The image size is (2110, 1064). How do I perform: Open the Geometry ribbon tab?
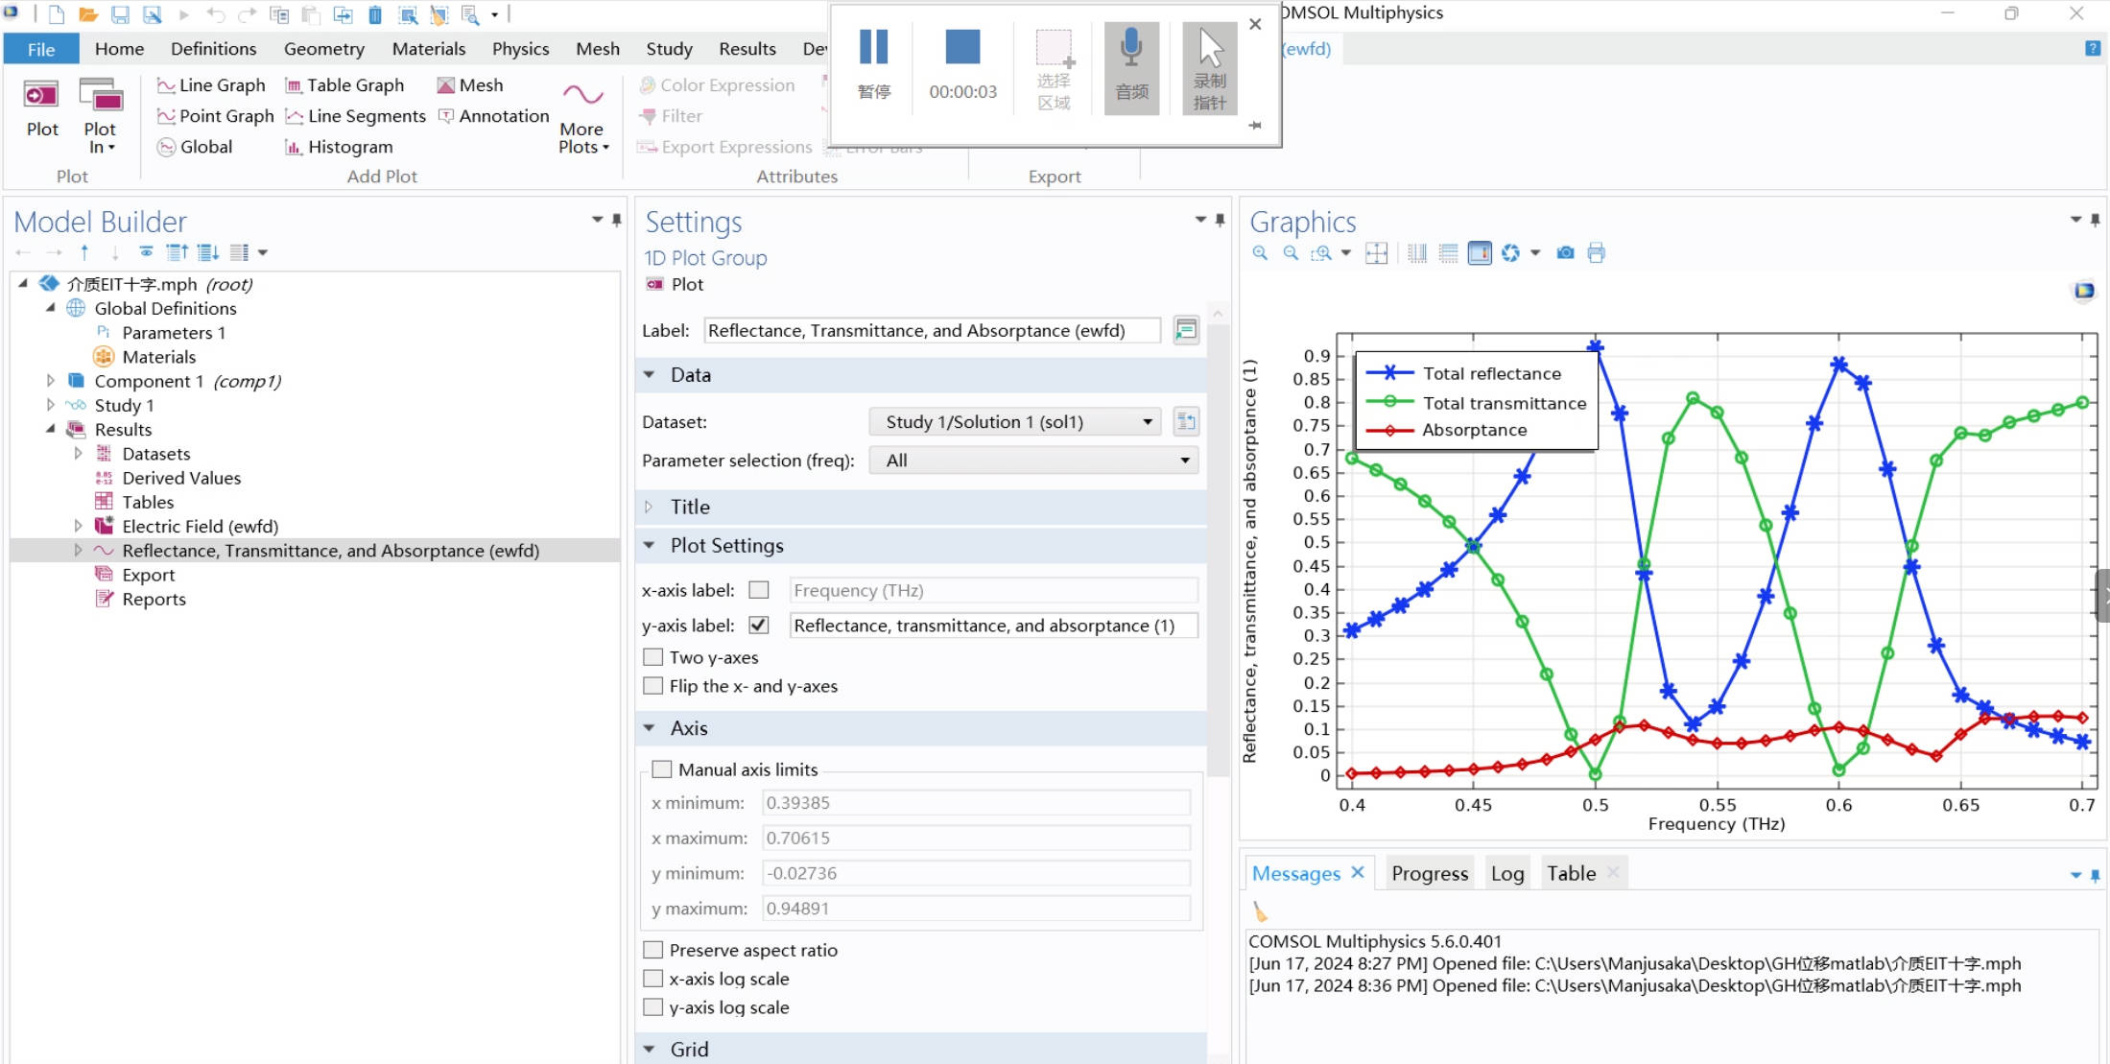coord(323,49)
